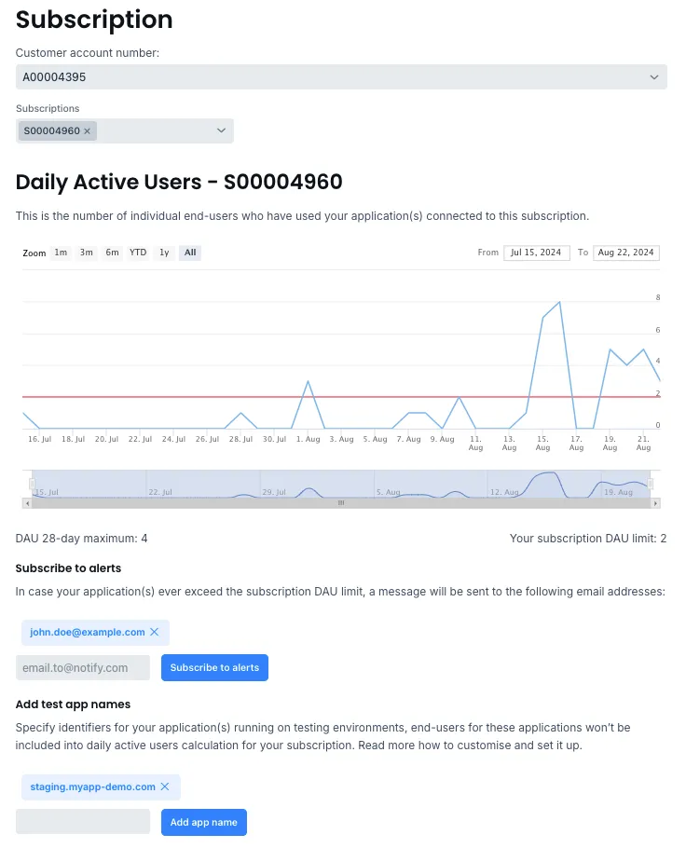Grab the navigator left range handle
Screen dimensions: 686x848
32,484
